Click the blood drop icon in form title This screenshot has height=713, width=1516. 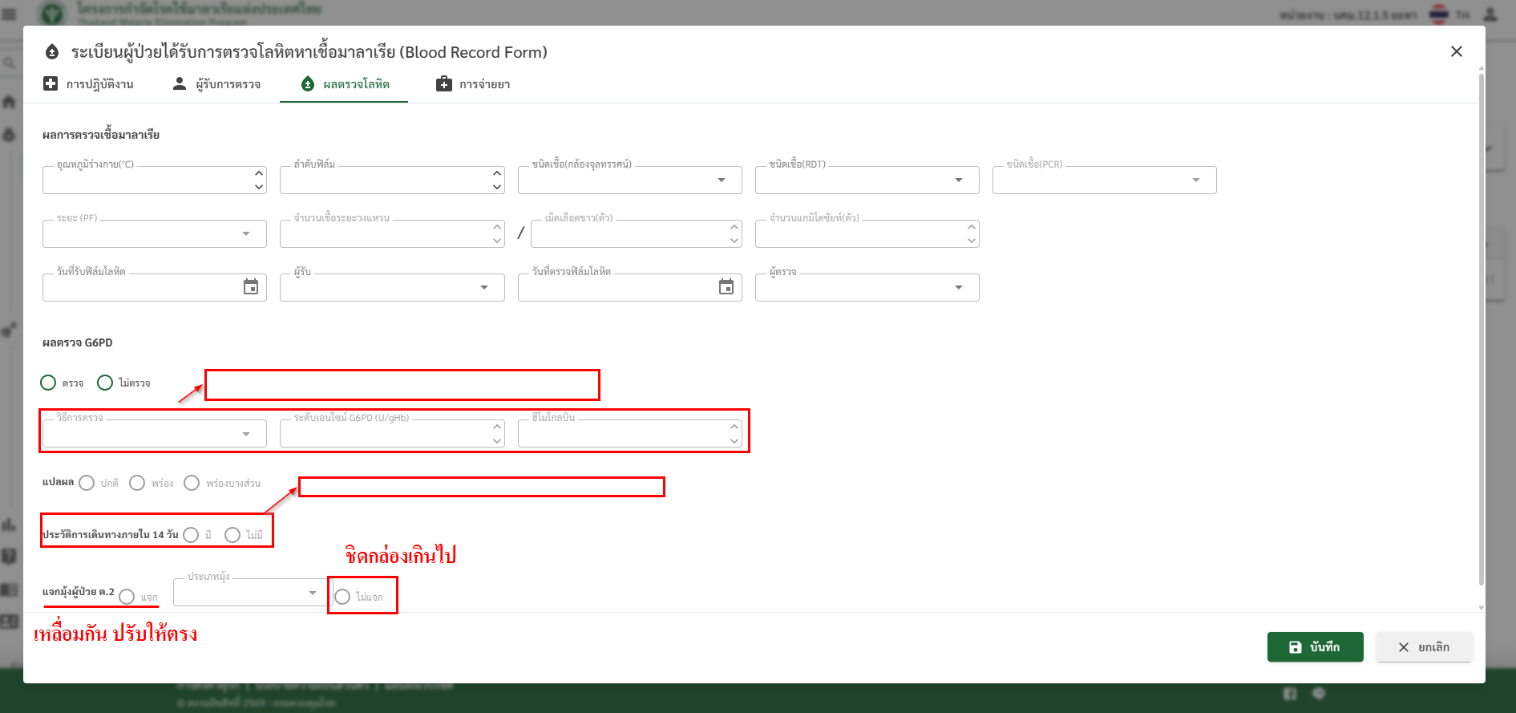[52, 52]
